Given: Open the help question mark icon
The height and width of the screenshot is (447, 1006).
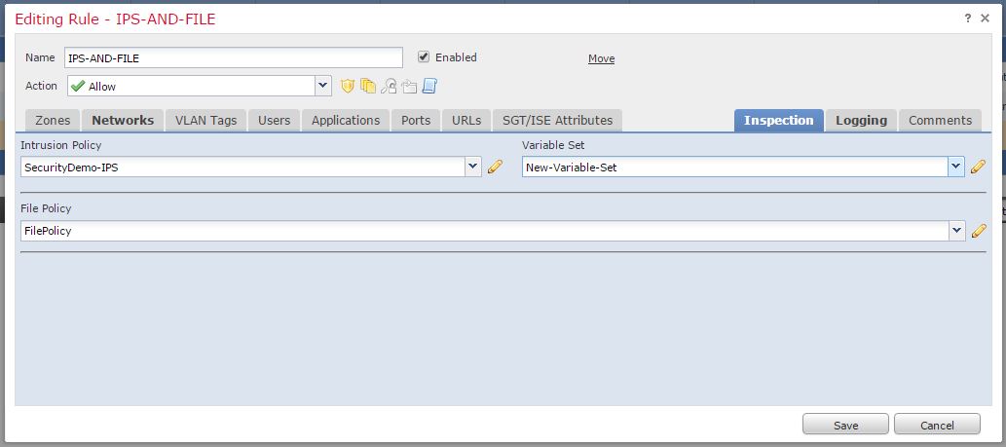Looking at the screenshot, I should coord(968,18).
